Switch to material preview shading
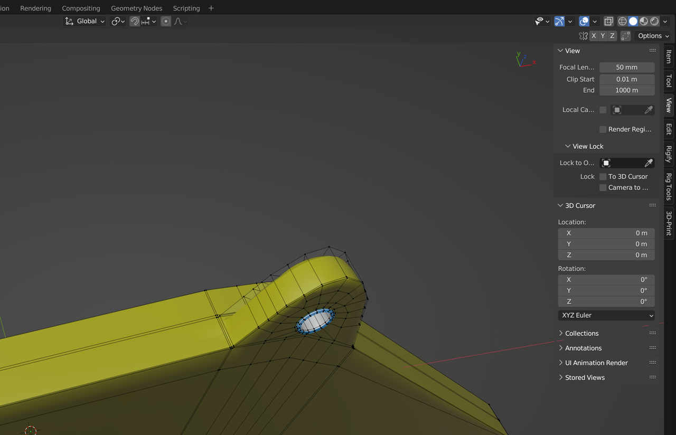Screen dimensions: 676x435 coord(643,21)
